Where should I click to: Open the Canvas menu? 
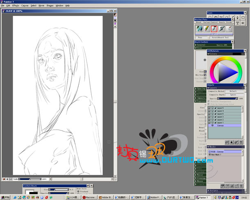click(25, 6)
